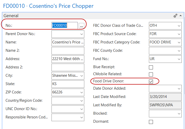Click the Name 2 input field
Screen dimensions: 185x129
pyautogui.click(x=68, y=50)
